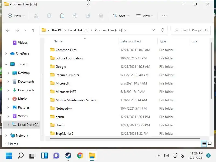Viewport: 216px width, 162px height.
Task: Click the Share icon in toolbar
Action: pos(88,16)
